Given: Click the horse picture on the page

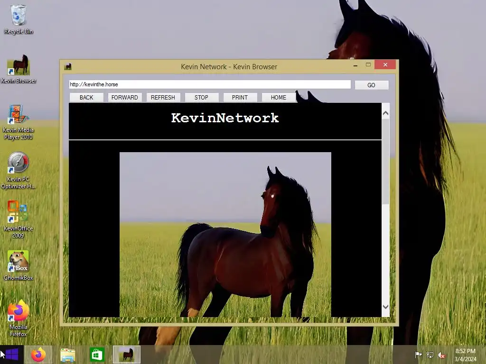Looking at the screenshot, I should (225, 234).
